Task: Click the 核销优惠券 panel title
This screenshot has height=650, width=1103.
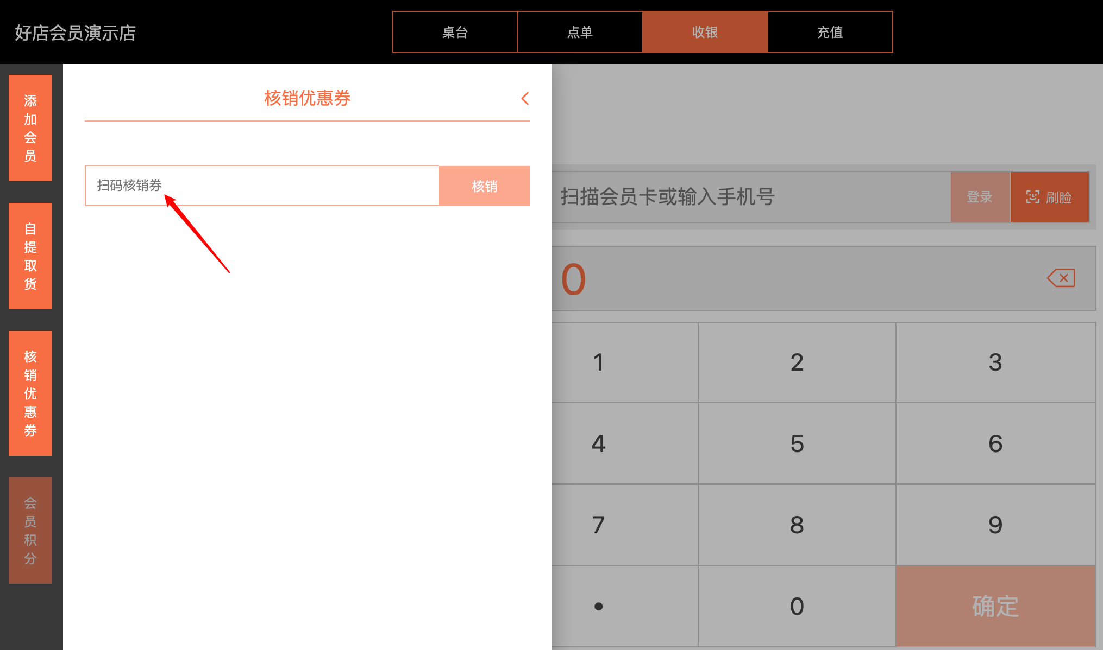Action: [308, 98]
